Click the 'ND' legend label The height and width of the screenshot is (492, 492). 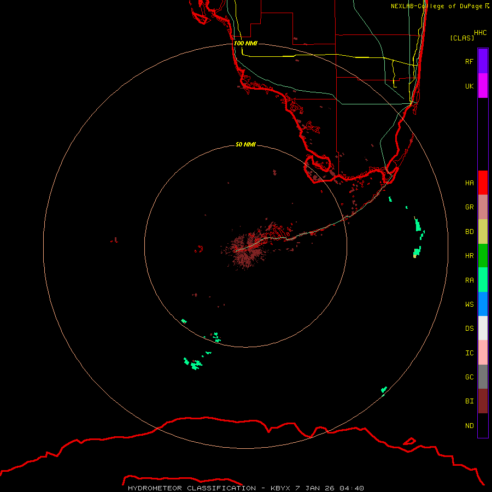(x=469, y=426)
